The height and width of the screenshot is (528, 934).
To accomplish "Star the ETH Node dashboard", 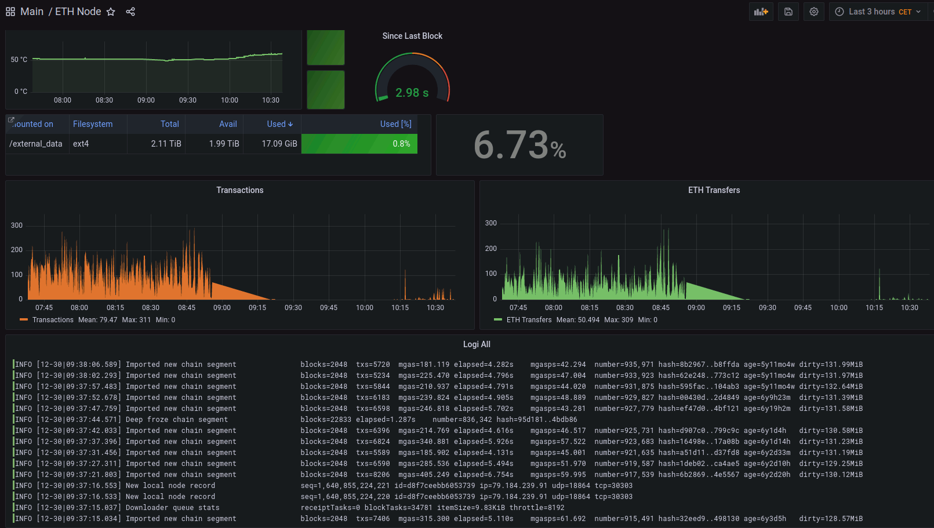I will 110,11.
